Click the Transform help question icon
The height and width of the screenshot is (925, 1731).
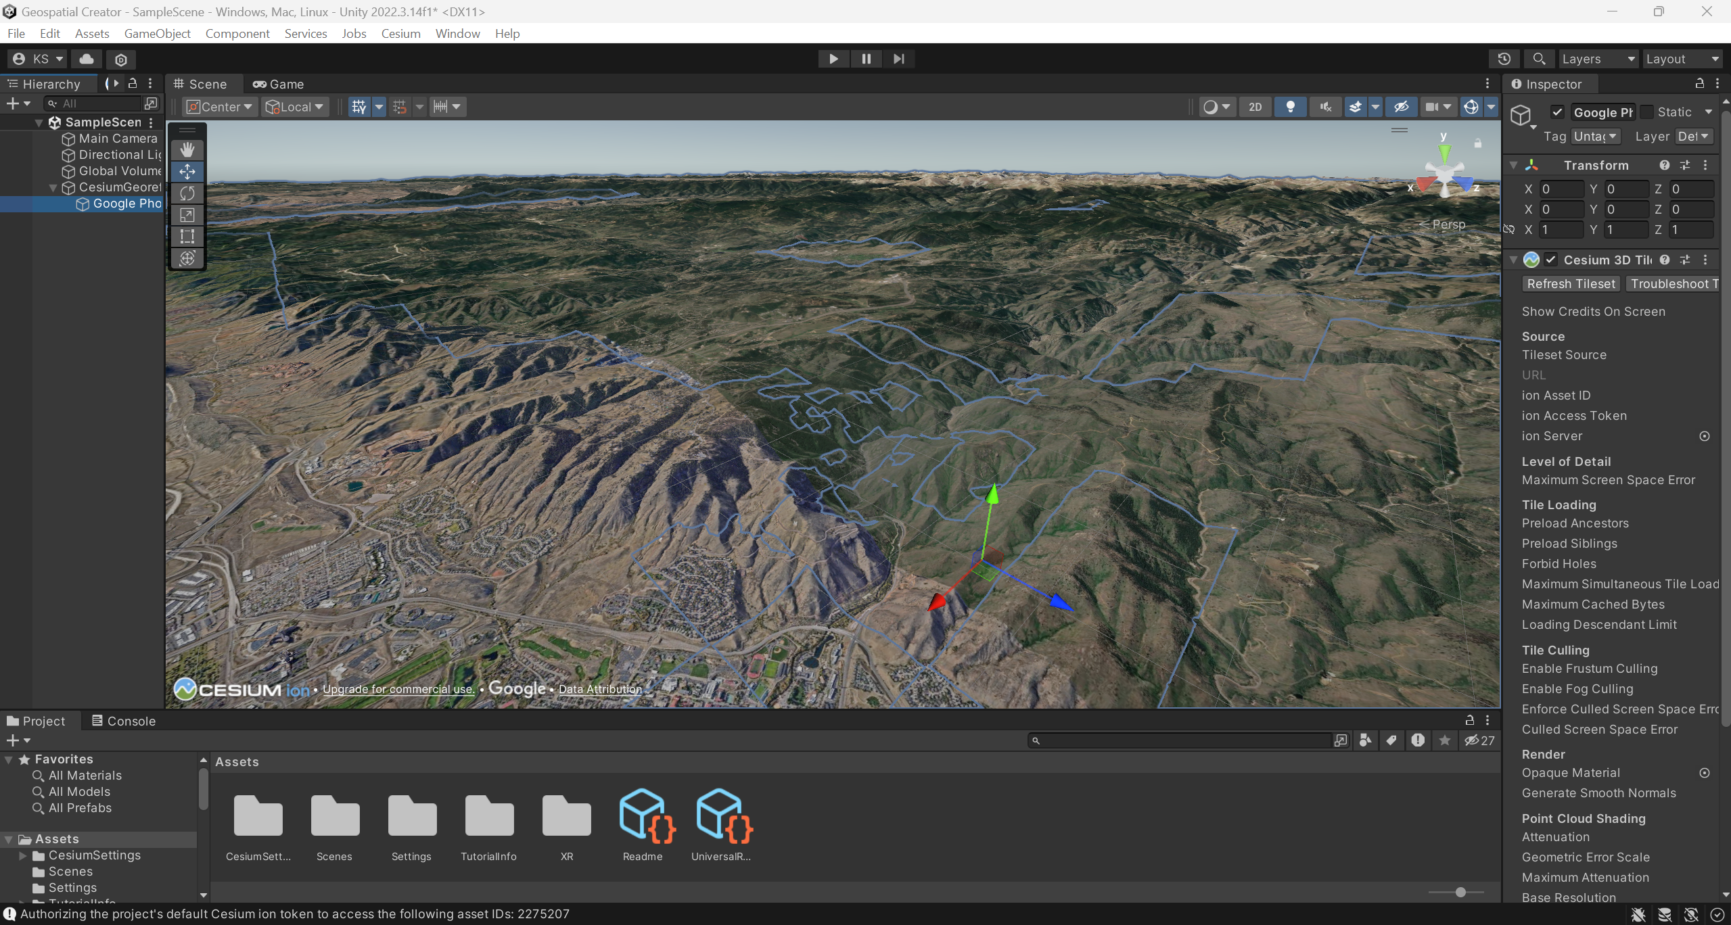click(1665, 165)
